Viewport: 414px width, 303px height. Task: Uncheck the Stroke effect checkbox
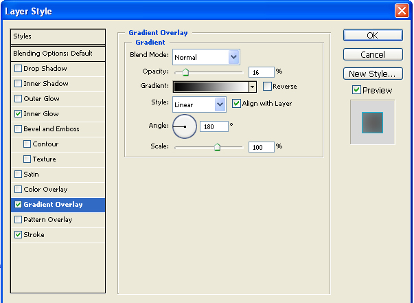click(x=19, y=235)
